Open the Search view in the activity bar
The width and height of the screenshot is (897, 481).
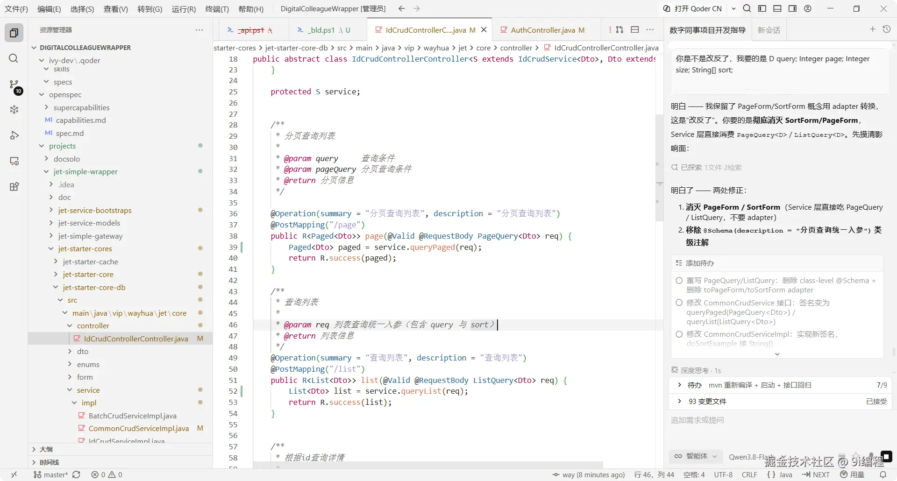pos(14,58)
